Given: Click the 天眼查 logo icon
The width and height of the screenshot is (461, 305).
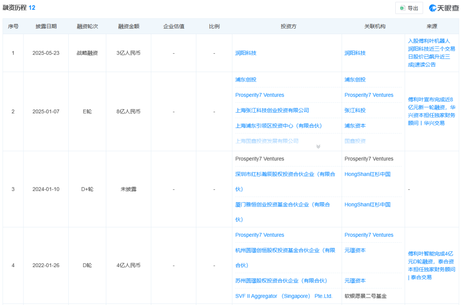Looking at the screenshot, I should pyautogui.click(x=433, y=8).
